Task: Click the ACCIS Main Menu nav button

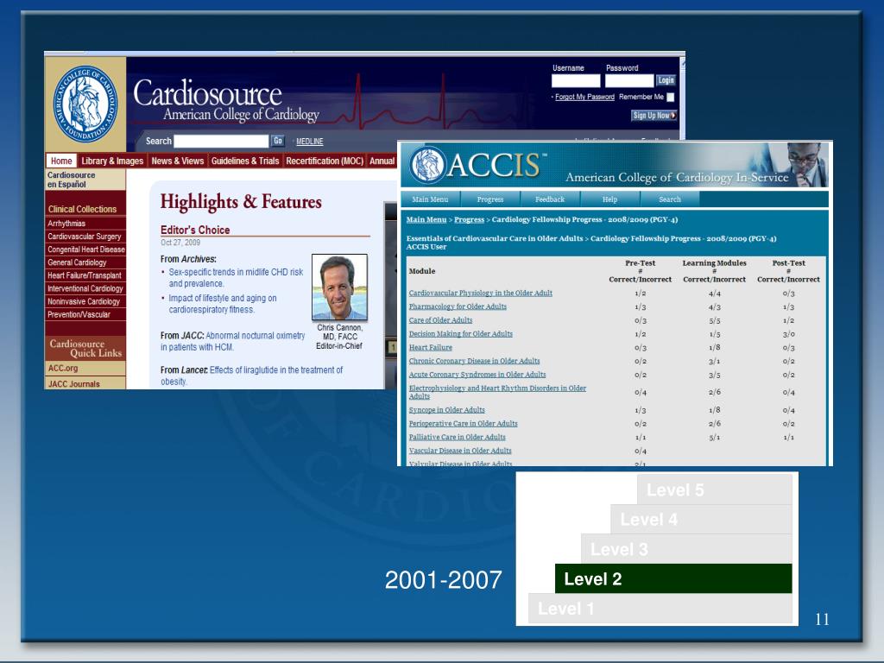Action: tap(430, 199)
